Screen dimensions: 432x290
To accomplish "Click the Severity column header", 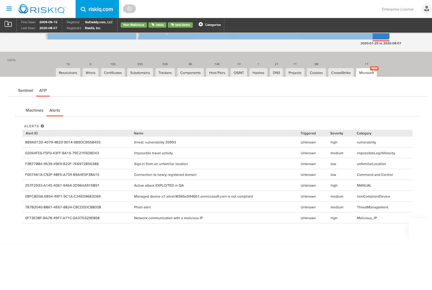I will point(336,133).
